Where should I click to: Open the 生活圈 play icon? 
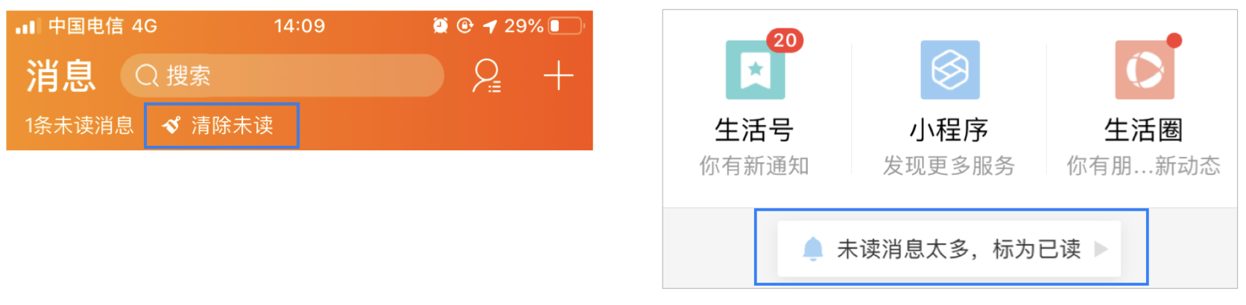click(x=1145, y=70)
